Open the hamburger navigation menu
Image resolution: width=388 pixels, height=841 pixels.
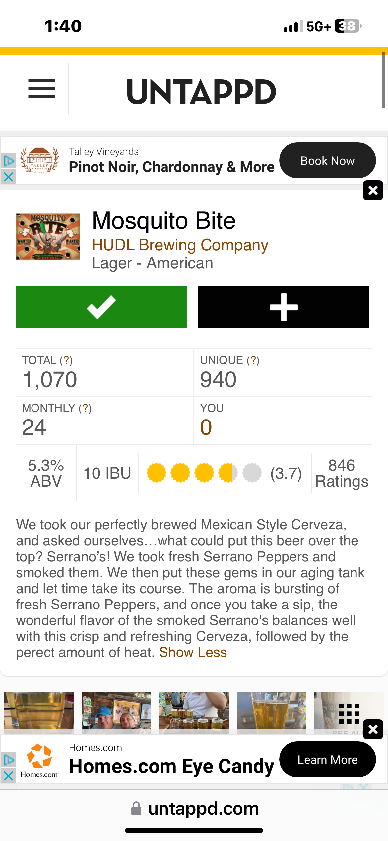pyautogui.click(x=42, y=89)
